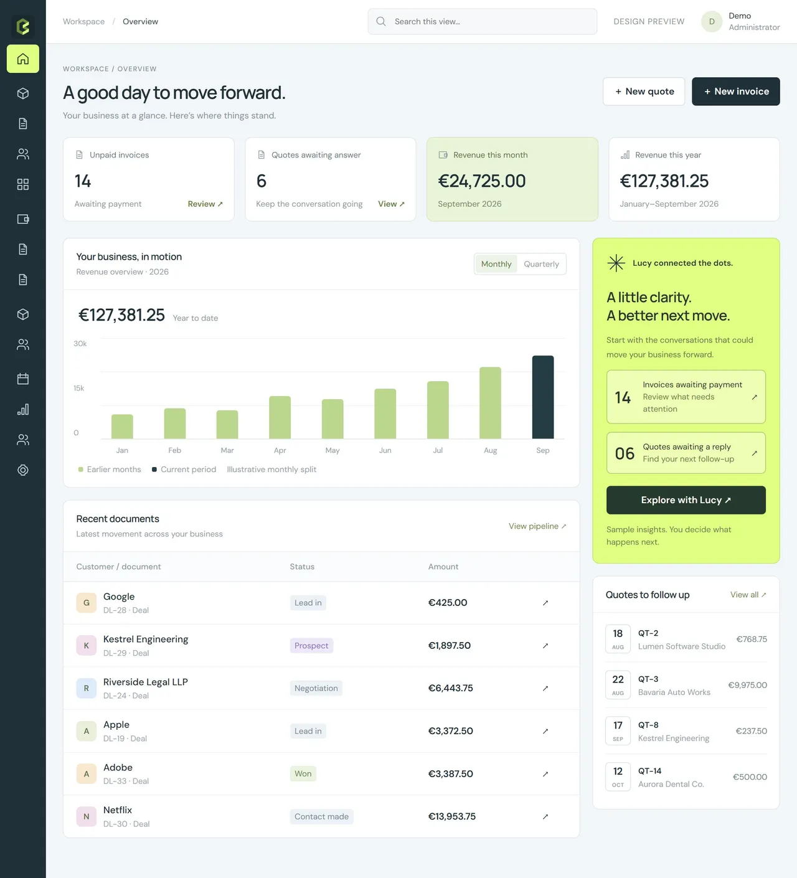797x878 pixels.
Task: Open the Revenue this month card
Action: pos(512,179)
